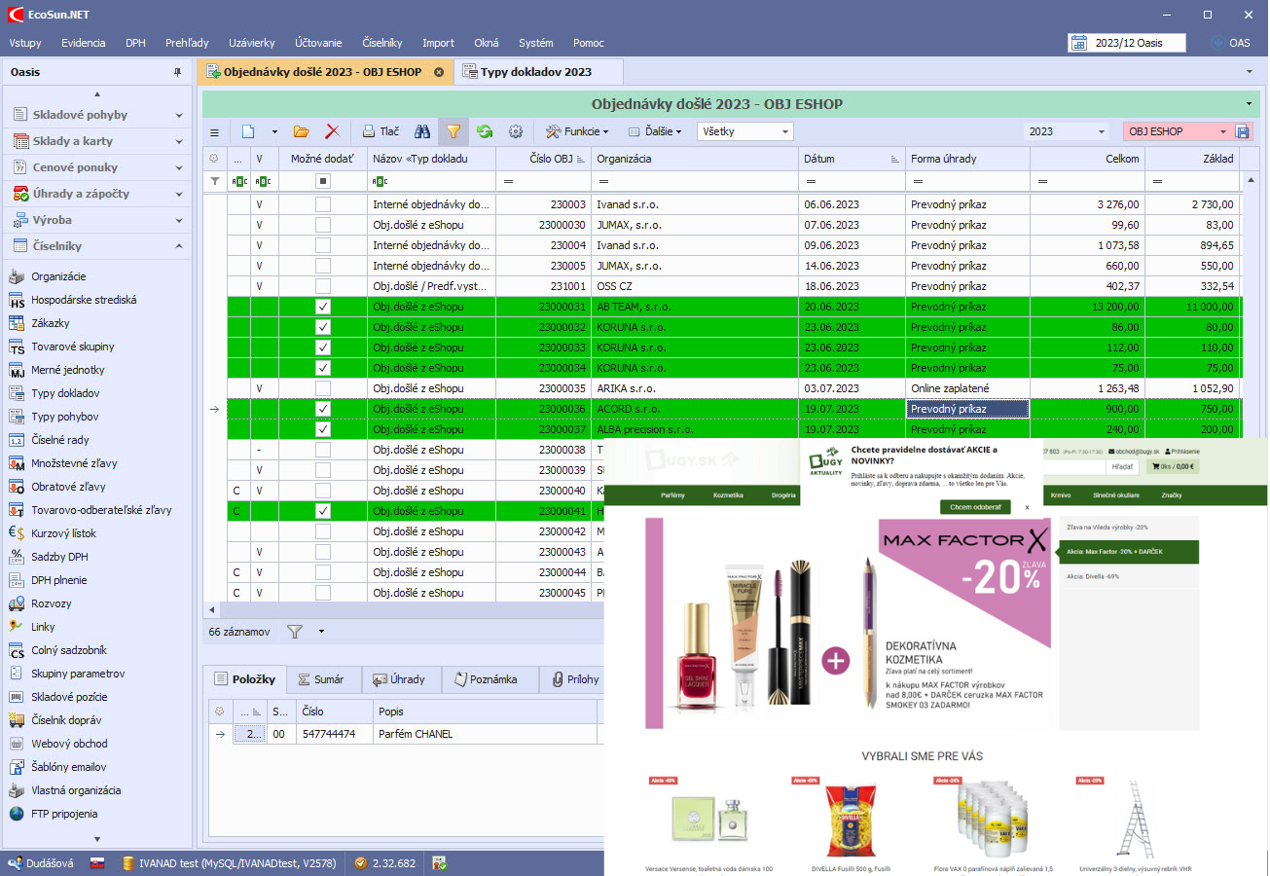This screenshot has width=1270, height=876.
Task: Open Kurzový lístok in the sidebar
Action: click(63, 533)
